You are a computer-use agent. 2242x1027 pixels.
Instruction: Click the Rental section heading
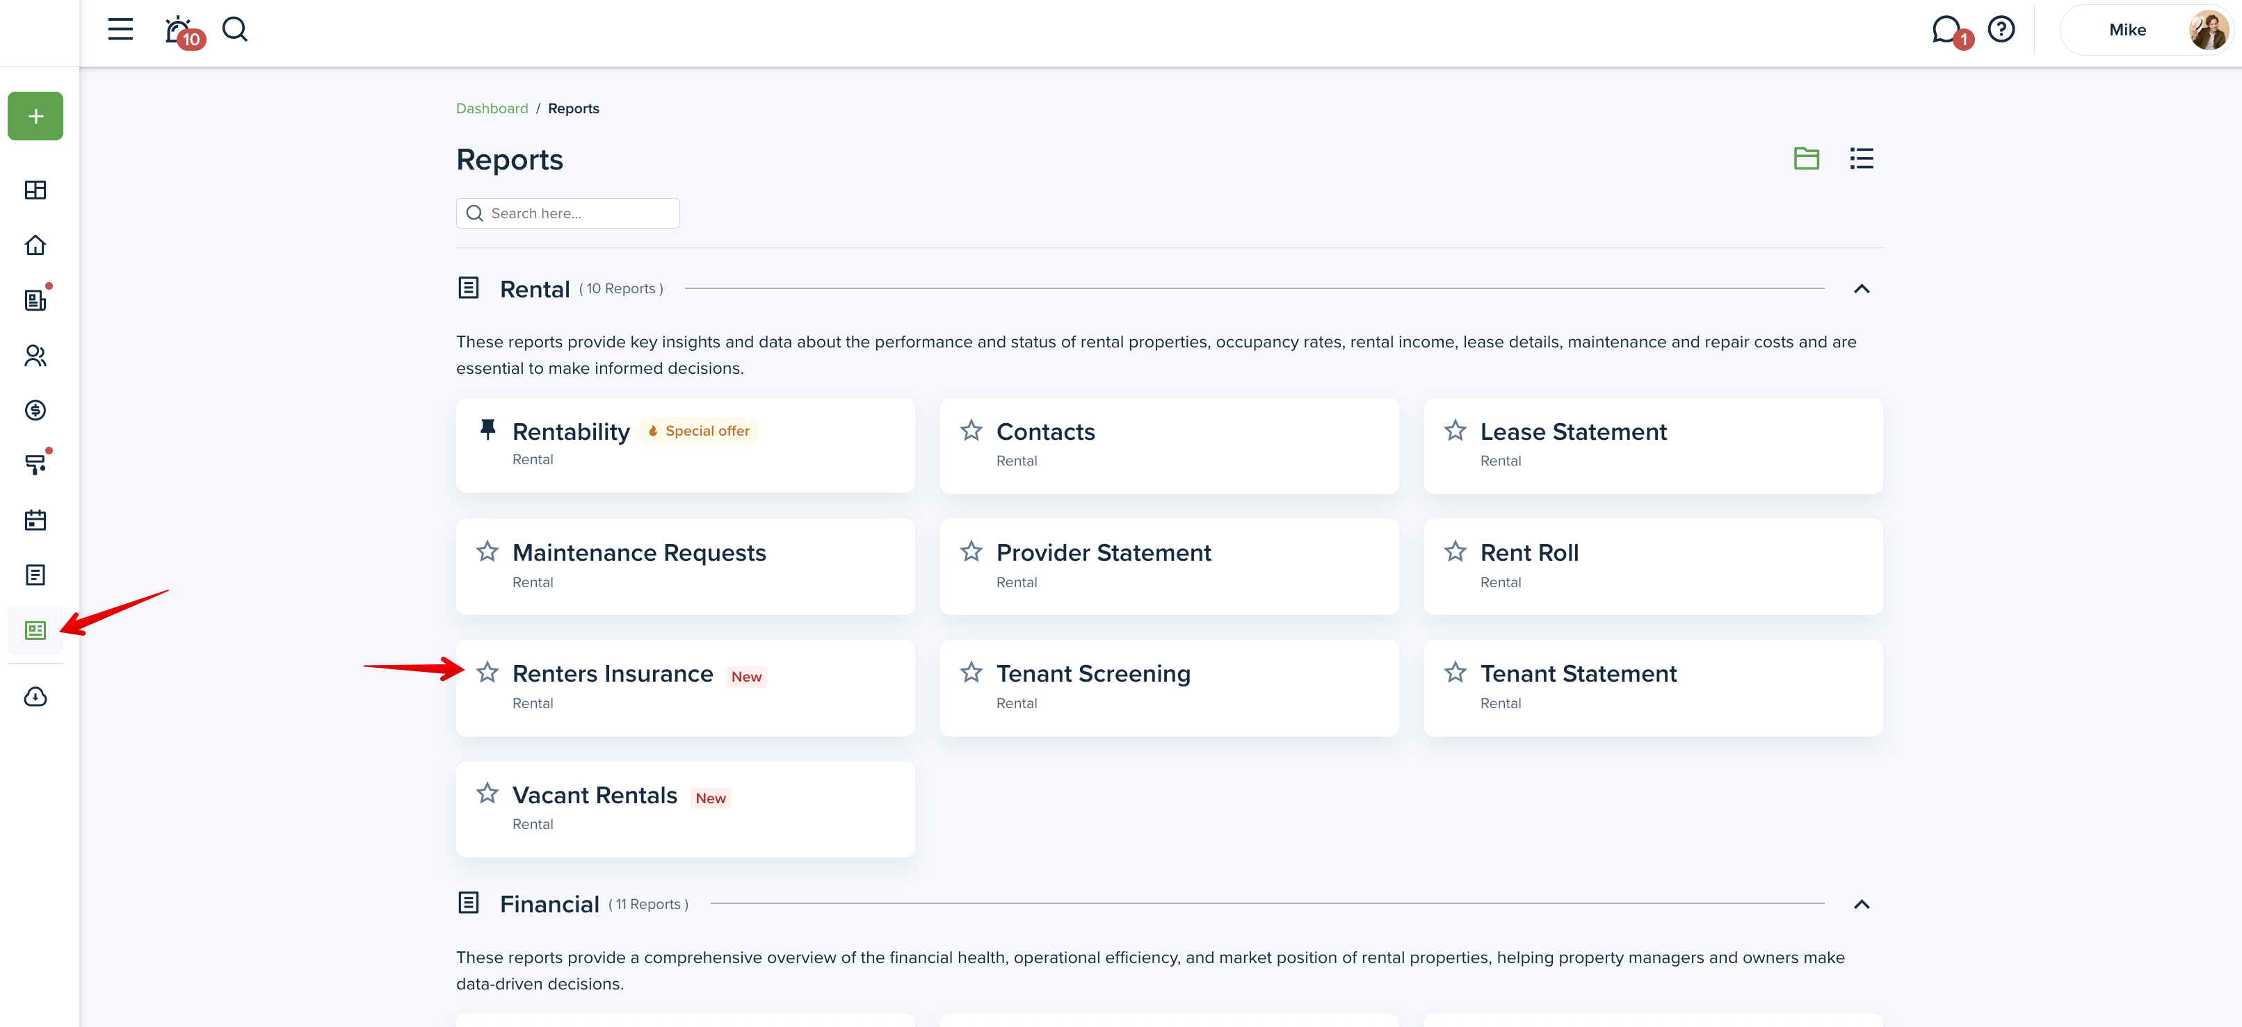534,290
